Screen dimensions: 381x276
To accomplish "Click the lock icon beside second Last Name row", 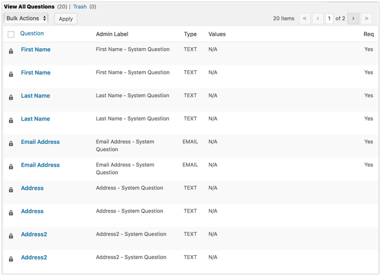I will [x=11, y=121].
